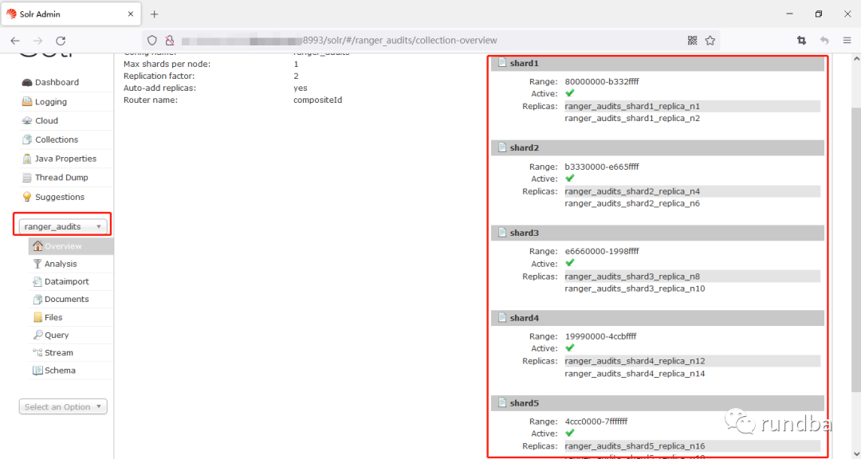Click the Dashboard gauge icon
The height and width of the screenshot is (459, 861).
(27, 82)
